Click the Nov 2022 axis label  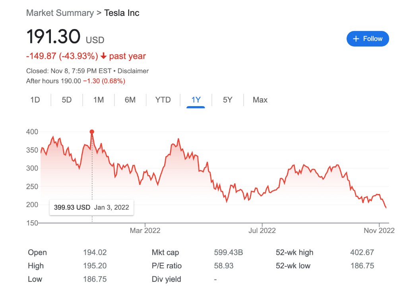pos(379,231)
